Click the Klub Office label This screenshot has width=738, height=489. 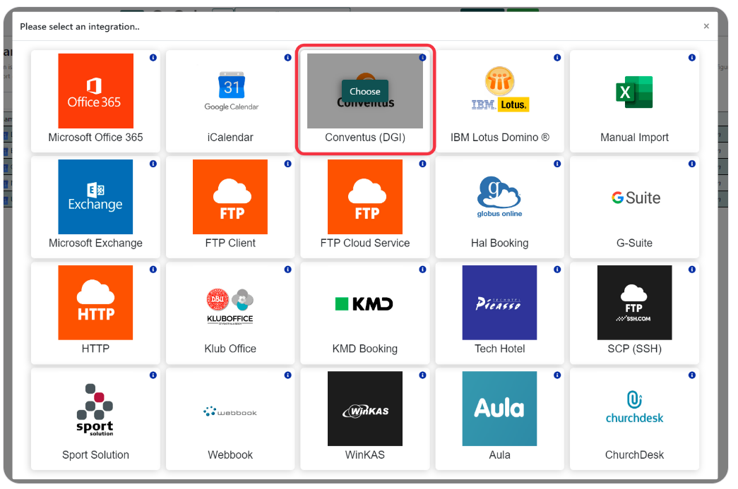tap(230, 349)
